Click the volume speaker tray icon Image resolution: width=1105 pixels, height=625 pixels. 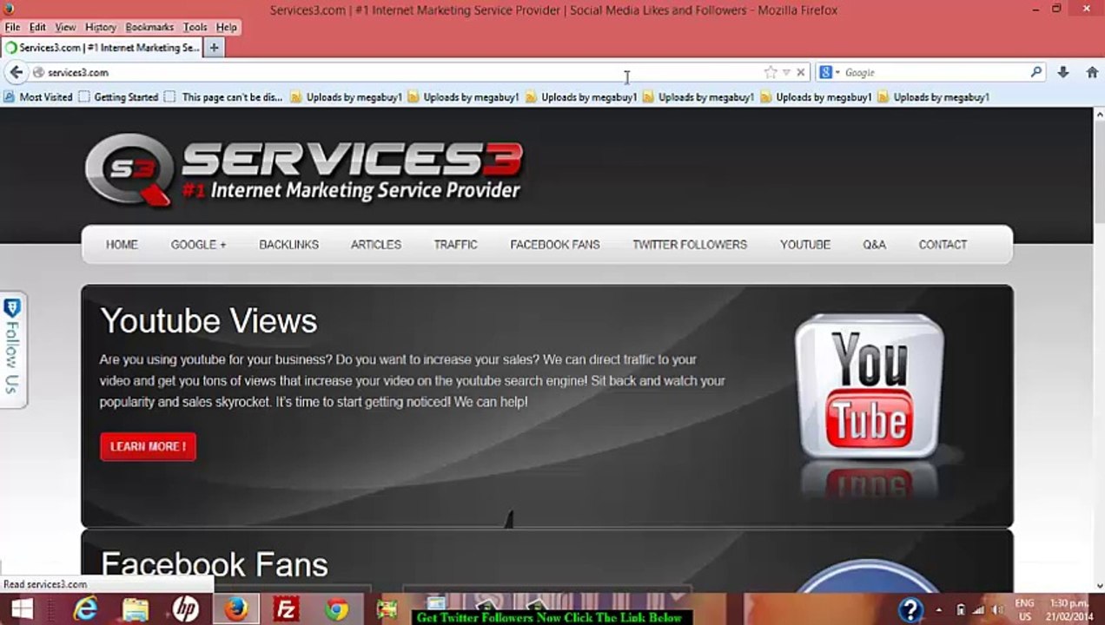[997, 609]
